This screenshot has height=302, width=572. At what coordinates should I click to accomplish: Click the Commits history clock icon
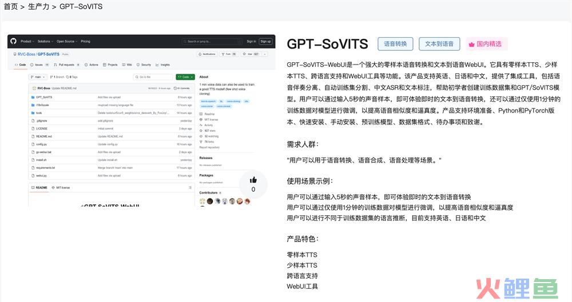(x=175, y=88)
